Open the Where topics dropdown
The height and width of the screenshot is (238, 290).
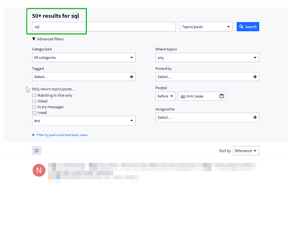207,58
